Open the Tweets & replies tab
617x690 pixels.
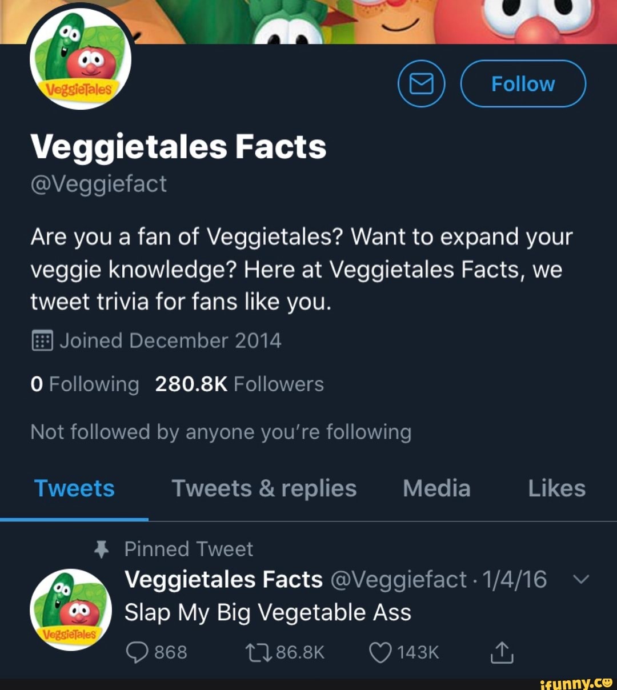(264, 489)
